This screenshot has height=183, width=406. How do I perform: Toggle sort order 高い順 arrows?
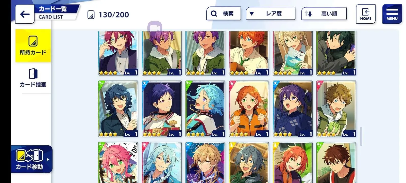[308, 14]
